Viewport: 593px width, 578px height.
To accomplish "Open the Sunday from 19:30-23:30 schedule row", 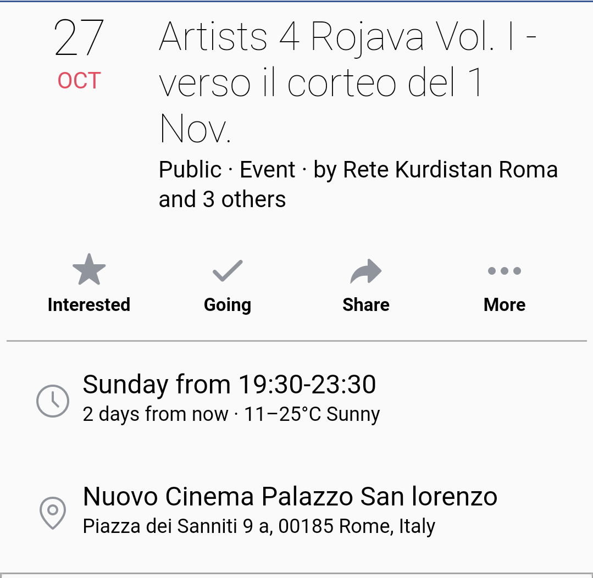I will [x=229, y=385].
